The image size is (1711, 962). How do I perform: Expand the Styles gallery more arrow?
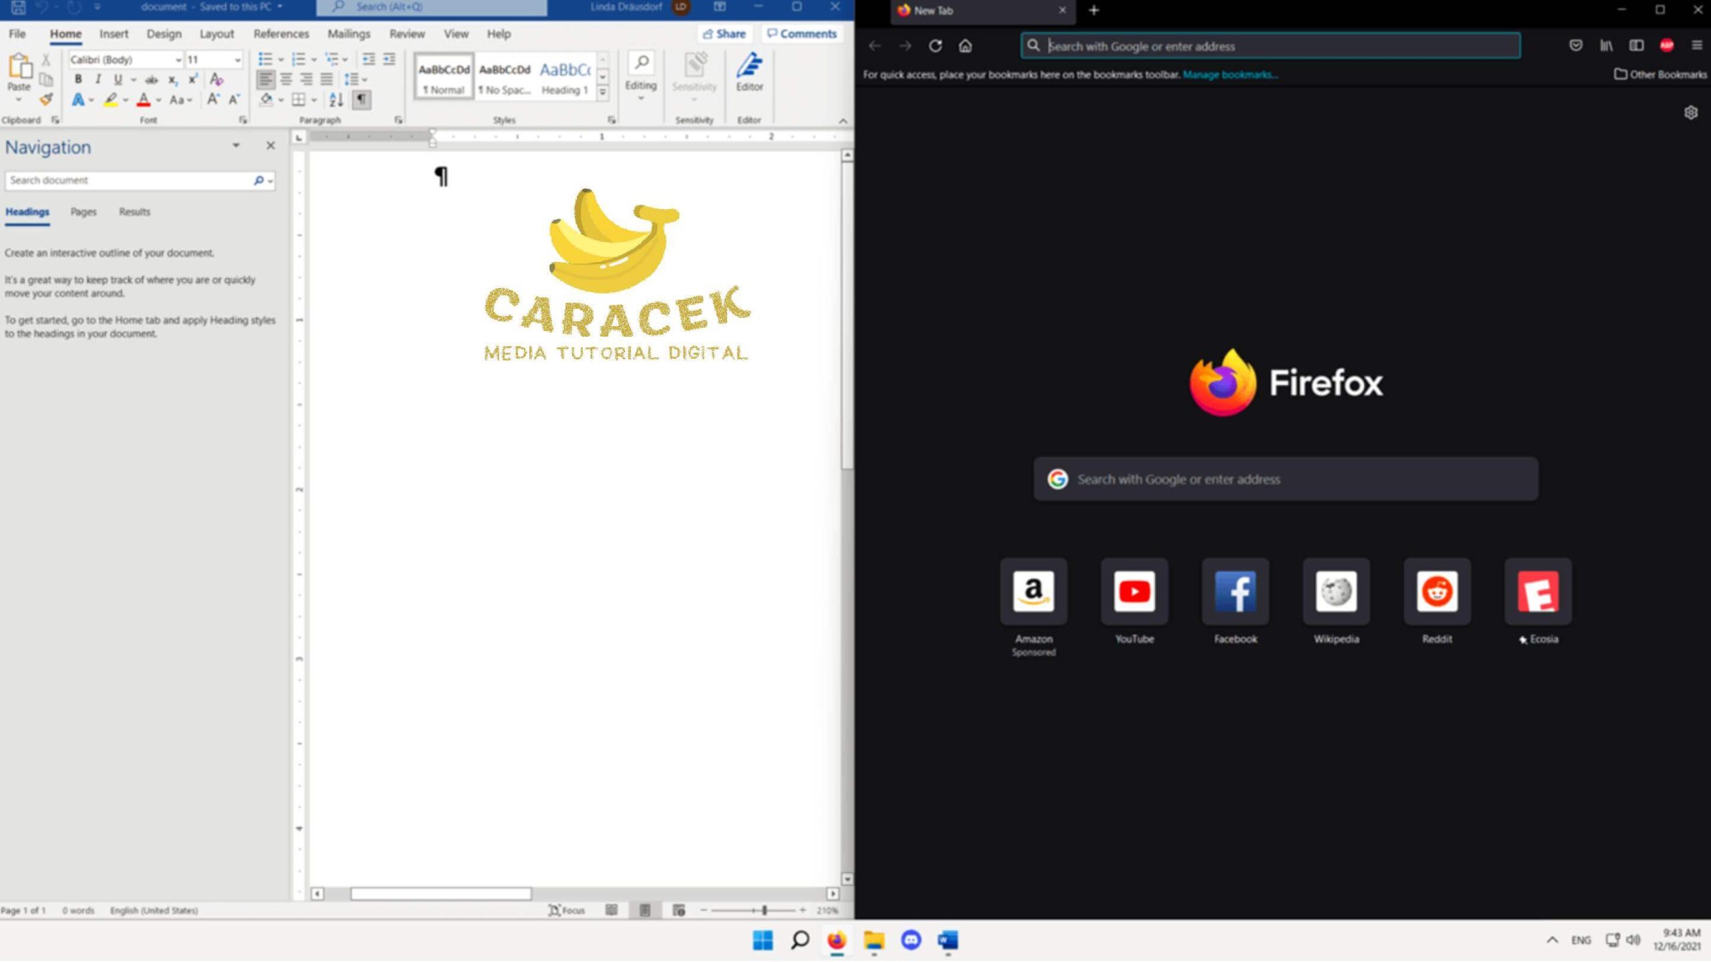(602, 93)
